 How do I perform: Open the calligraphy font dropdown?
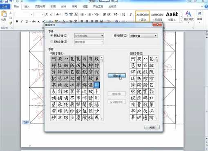pos(89,36)
